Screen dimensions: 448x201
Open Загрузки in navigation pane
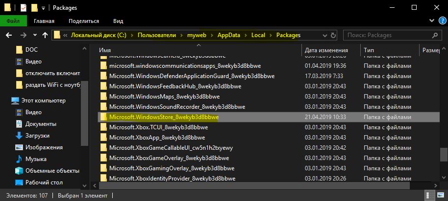[x=37, y=136]
